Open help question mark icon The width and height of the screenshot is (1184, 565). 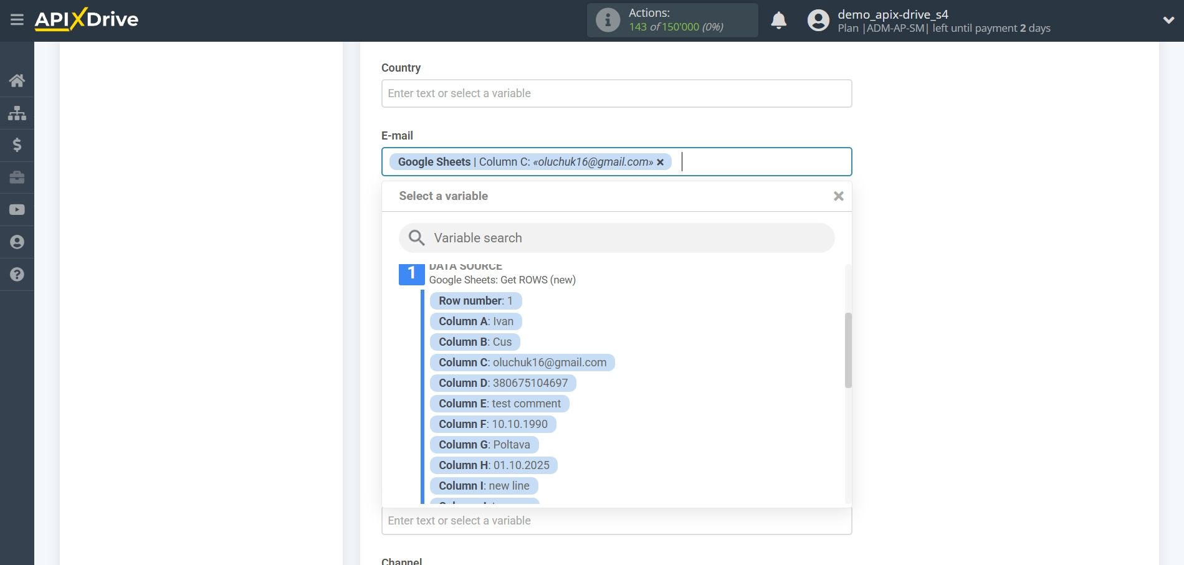tap(17, 275)
